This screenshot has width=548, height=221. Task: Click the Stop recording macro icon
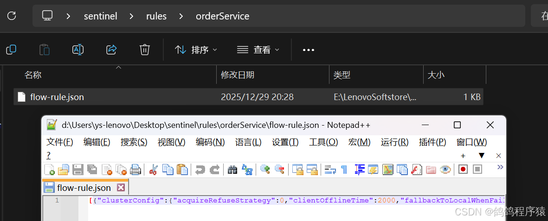point(477,170)
